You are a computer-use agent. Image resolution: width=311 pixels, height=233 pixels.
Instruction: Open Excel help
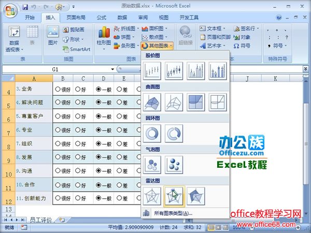pyautogui.click(x=279, y=18)
